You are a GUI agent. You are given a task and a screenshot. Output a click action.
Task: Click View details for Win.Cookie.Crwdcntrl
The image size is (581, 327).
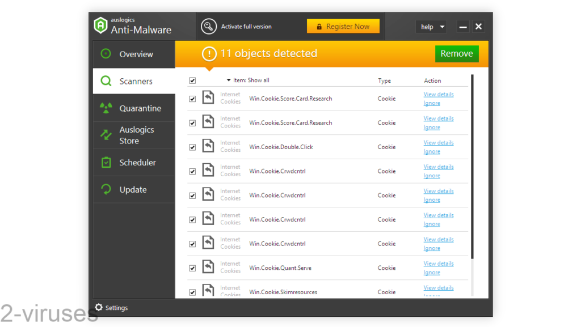click(438, 167)
